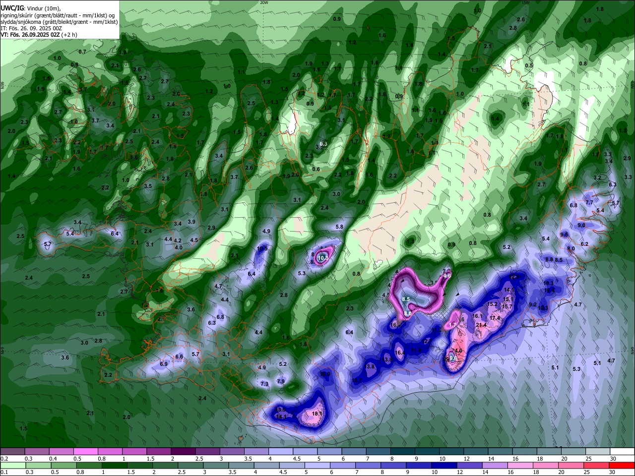Click the '15W' longitude label

(525, 2)
